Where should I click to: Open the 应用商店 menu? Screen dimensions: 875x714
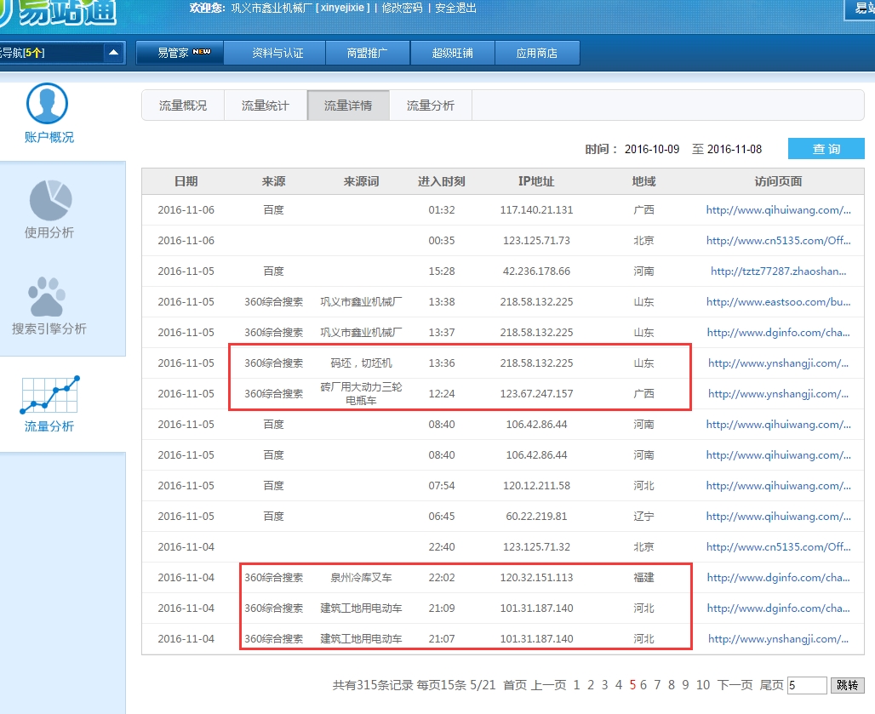537,52
